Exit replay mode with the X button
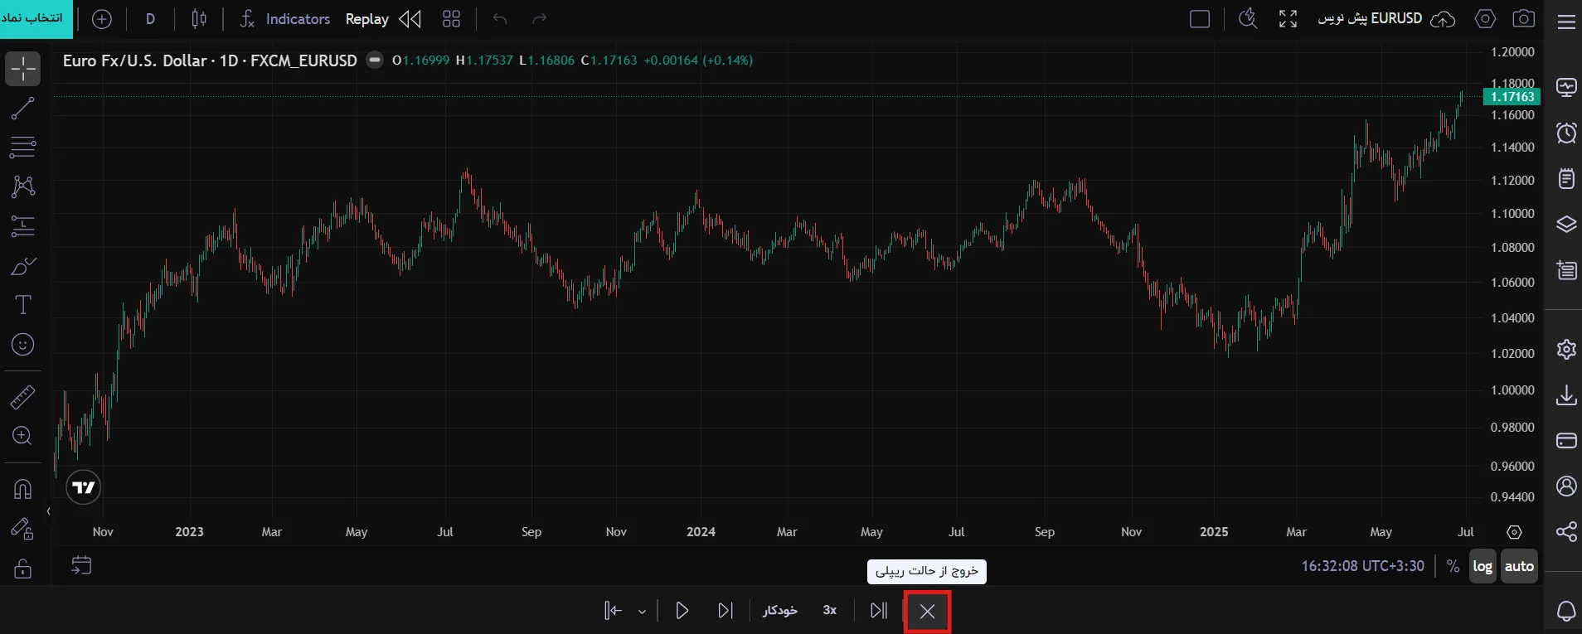Viewport: 1582px width, 634px height. tap(927, 612)
